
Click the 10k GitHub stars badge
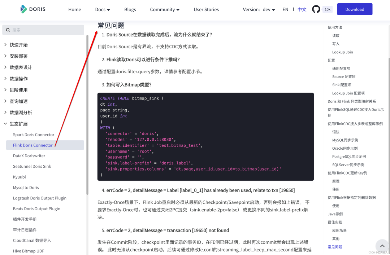tap(327, 9)
